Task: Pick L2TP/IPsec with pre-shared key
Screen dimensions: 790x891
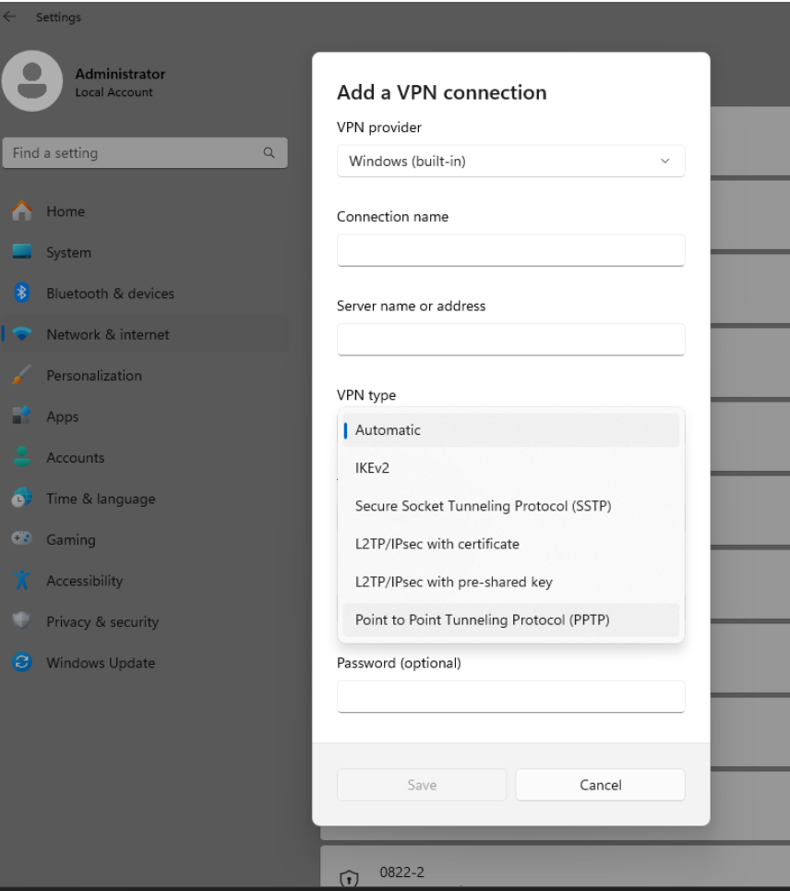Action: pos(510,582)
